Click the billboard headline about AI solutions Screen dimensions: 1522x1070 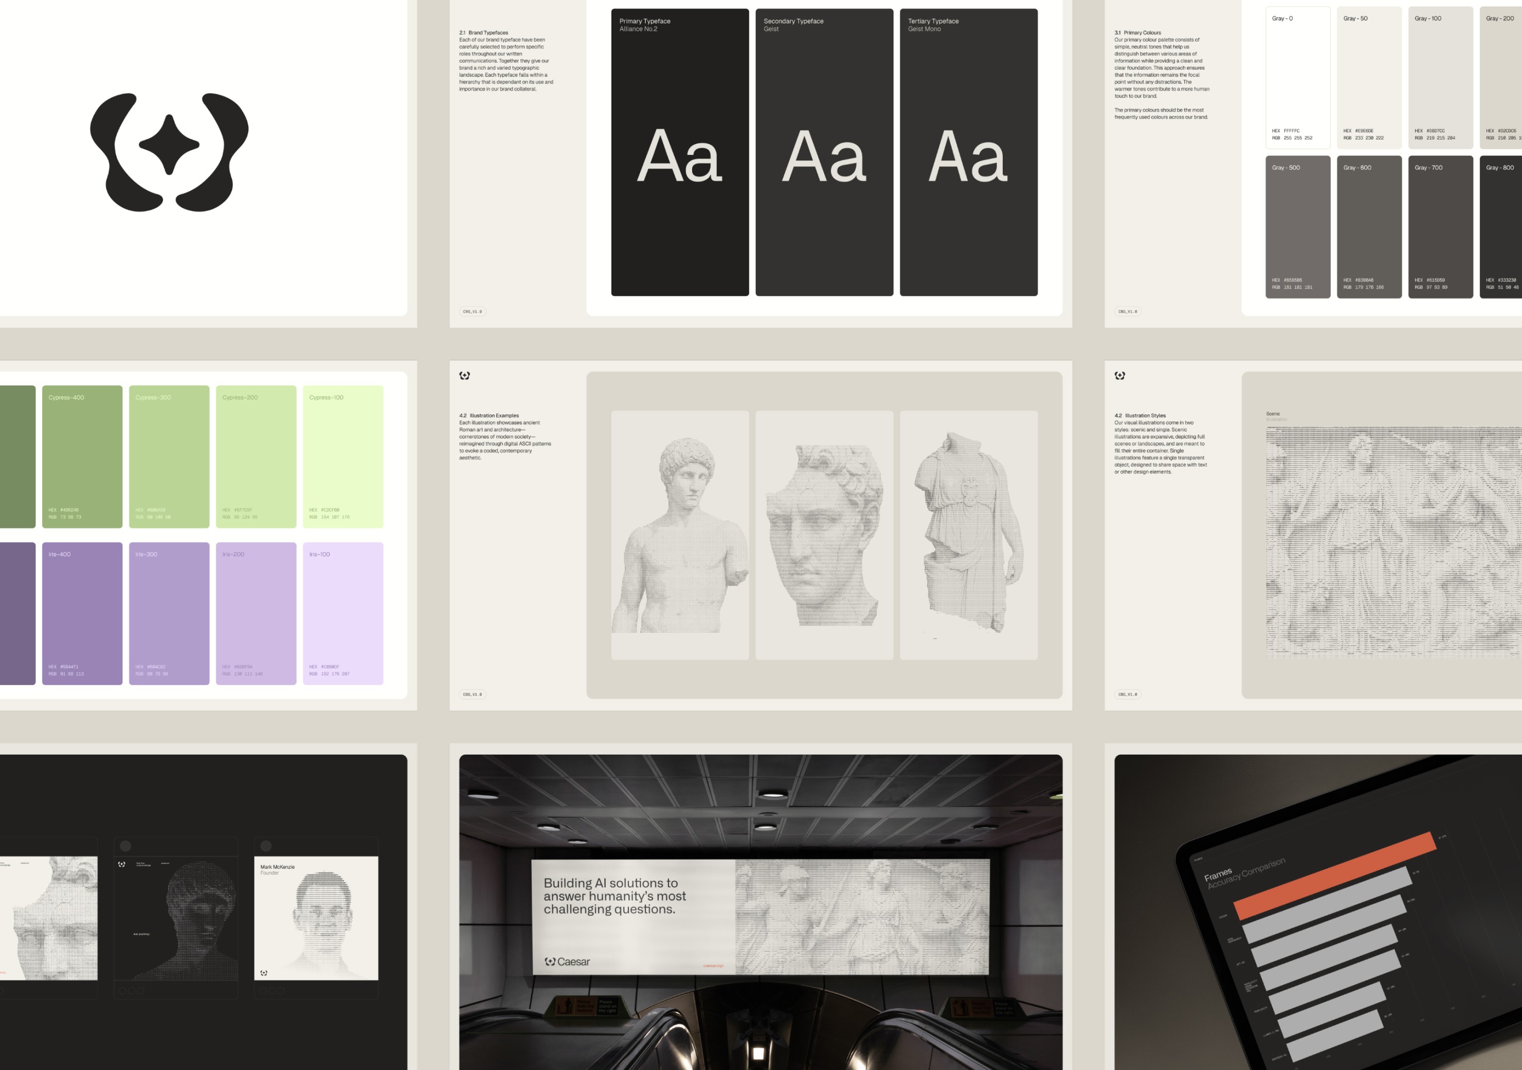tap(614, 896)
